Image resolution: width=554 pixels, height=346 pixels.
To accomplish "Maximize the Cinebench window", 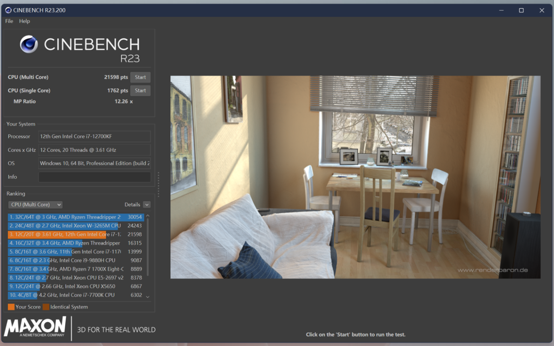I will coord(521,10).
